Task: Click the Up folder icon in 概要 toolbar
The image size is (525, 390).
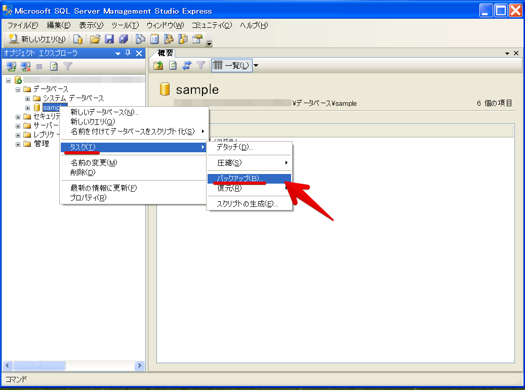Action: (158, 65)
